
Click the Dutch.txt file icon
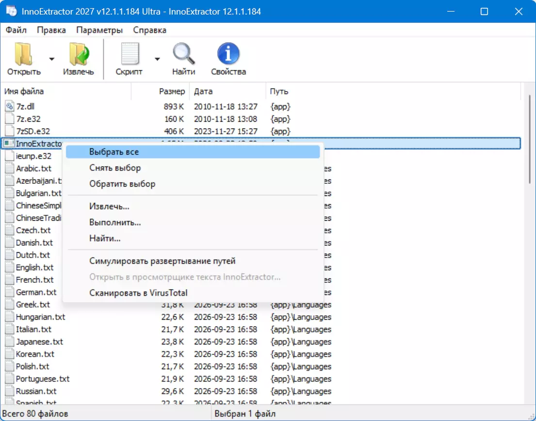pos(10,255)
